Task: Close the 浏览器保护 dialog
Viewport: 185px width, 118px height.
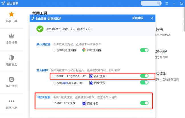Action: 152,18
